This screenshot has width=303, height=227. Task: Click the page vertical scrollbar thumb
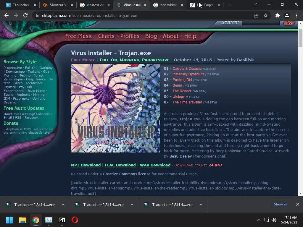point(300,38)
